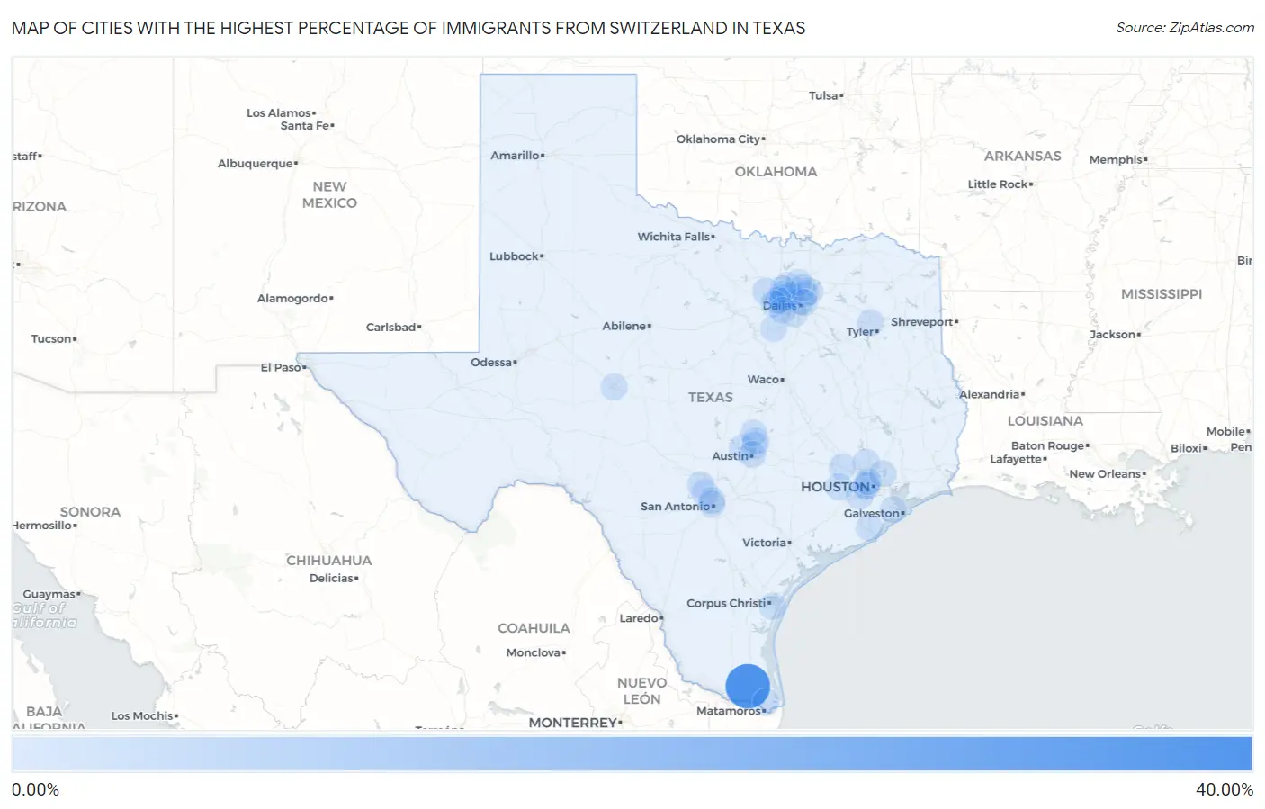Click the CHIHUAHUA state label
The width and height of the screenshot is (1265, 809).
click(329, 561)
